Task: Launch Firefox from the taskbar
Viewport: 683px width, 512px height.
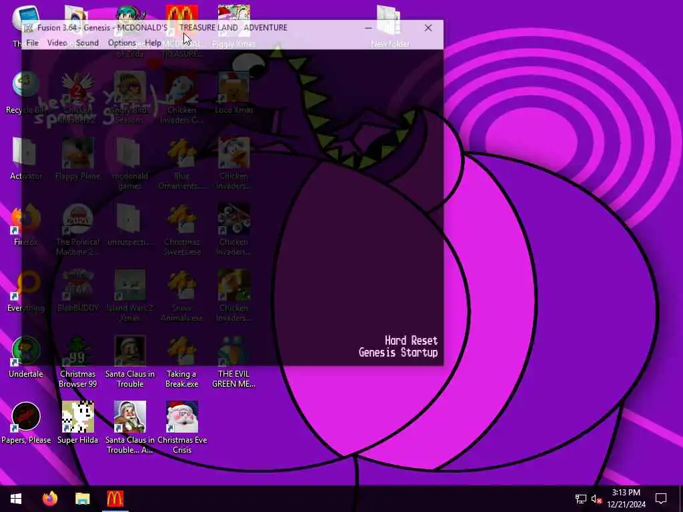Action: coord(49,499)
